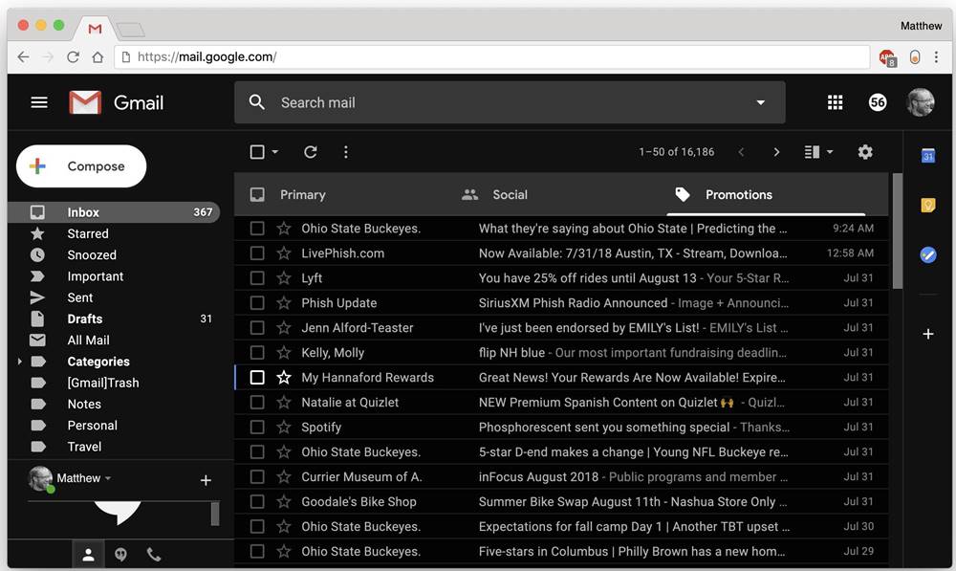Open the Keep notes side panel icon
The image size is (956, 571).
point(928,205)
